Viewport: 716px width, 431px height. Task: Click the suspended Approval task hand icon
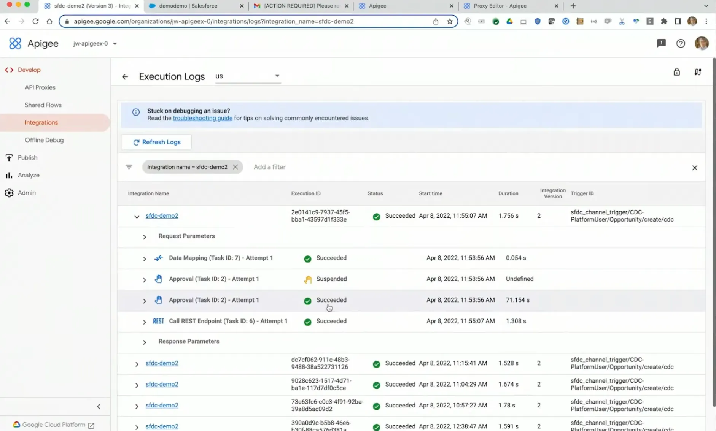coord(158,279)
